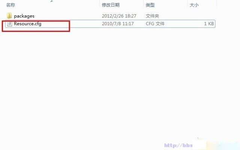Click the 文件夹 type of packages

tap(152, 16)
